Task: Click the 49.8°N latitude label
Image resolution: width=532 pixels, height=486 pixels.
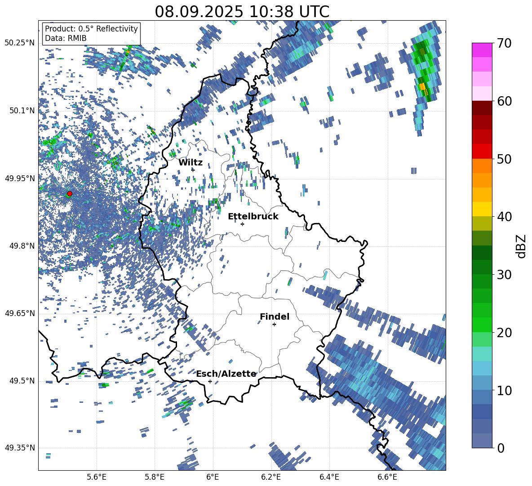Action: point(22,246)
